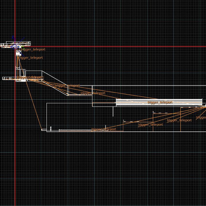
Task: Click the trigger_teleport label on the striped brush
Action: pyautogui.click(x=160, y=102)
